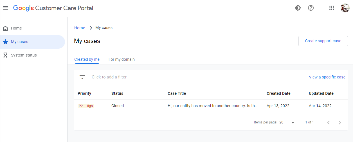353x142 pixels.
Task: Click the Home breadcrumb link
Action: tap(80, 28)
